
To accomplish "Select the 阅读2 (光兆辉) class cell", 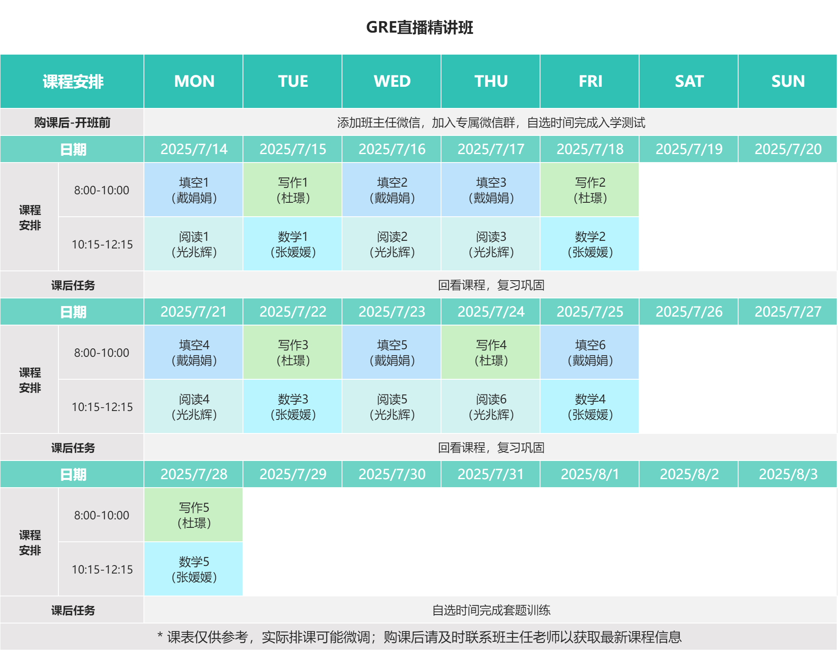I will (x=392, y=244).
